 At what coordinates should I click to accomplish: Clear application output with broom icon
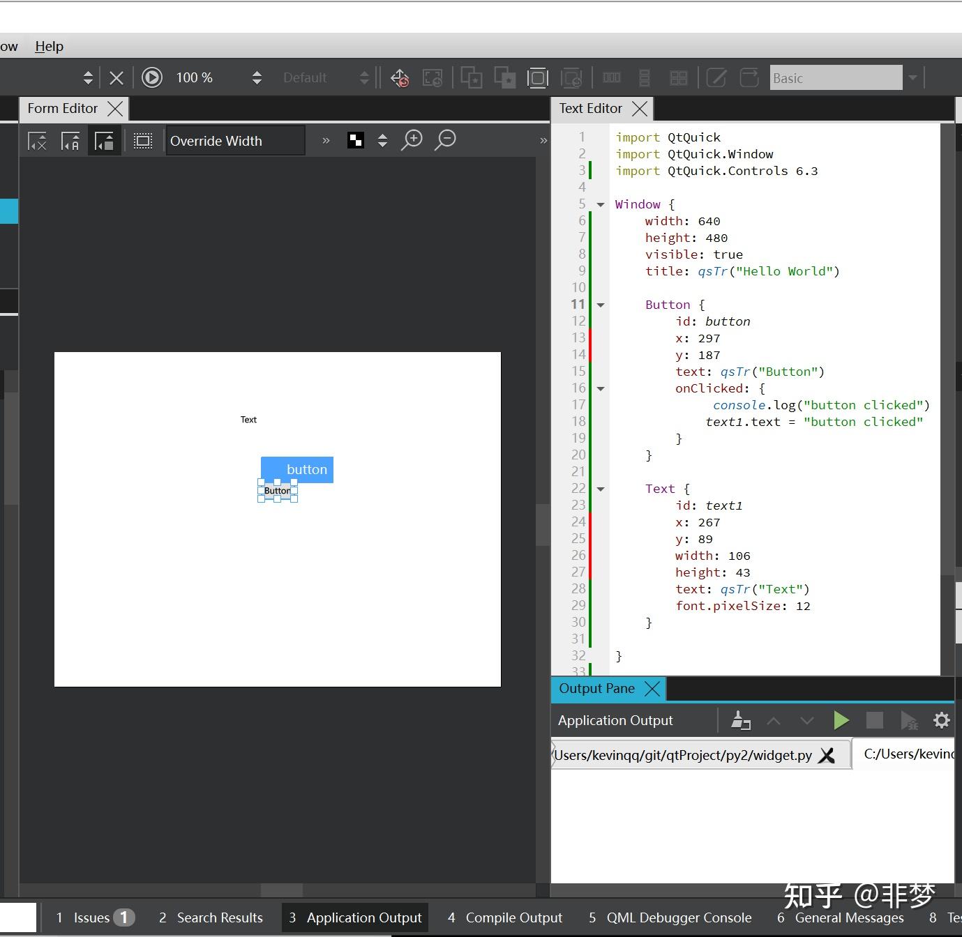740,720
